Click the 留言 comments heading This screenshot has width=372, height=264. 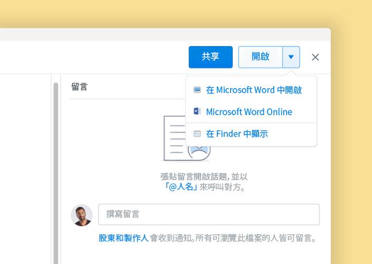(x=80, y=87)
